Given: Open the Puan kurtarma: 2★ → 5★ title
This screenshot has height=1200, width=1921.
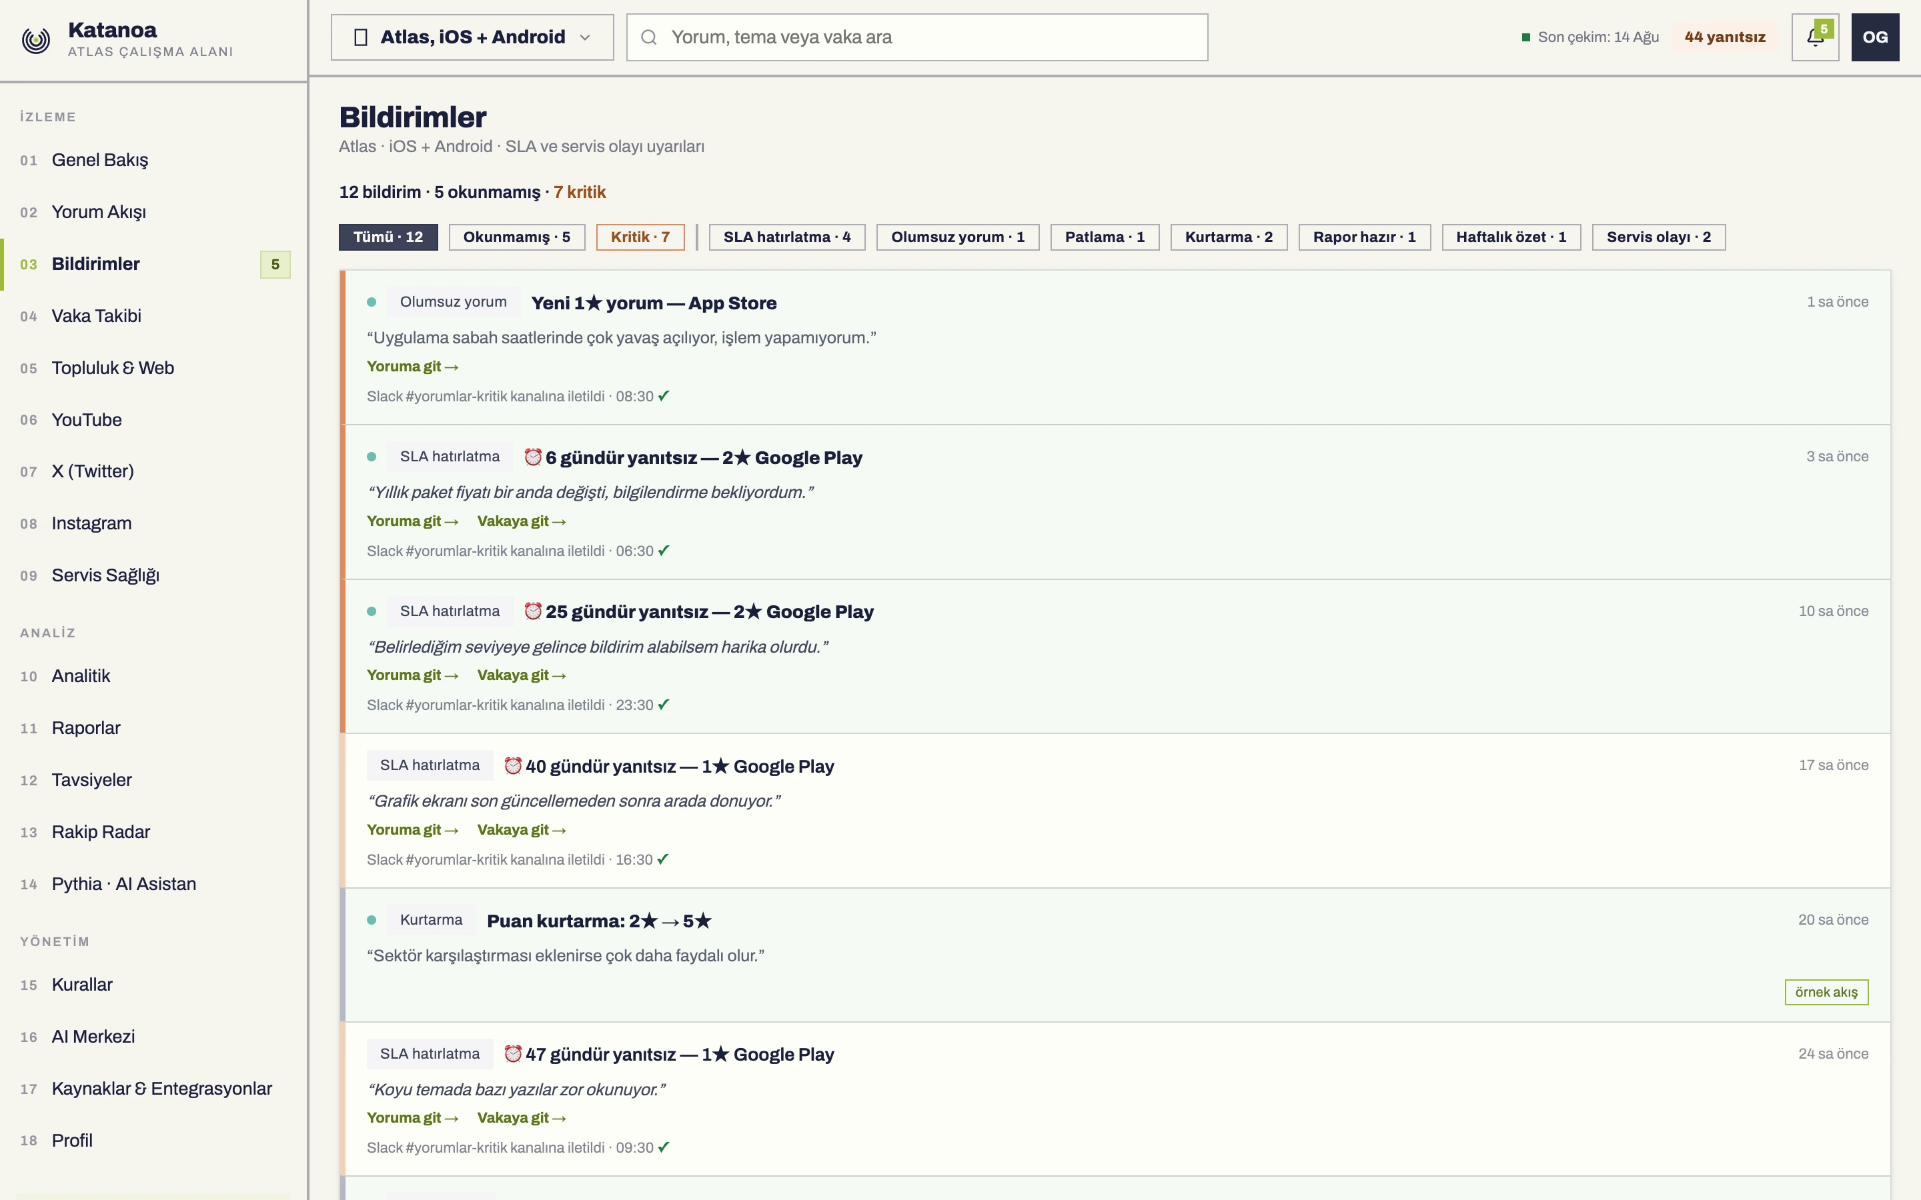Looking at the screenshot, I should (600, 921).
